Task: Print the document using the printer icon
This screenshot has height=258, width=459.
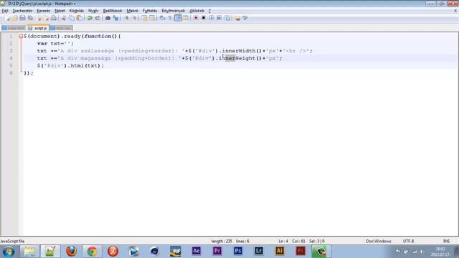Action: pos(54,18)
